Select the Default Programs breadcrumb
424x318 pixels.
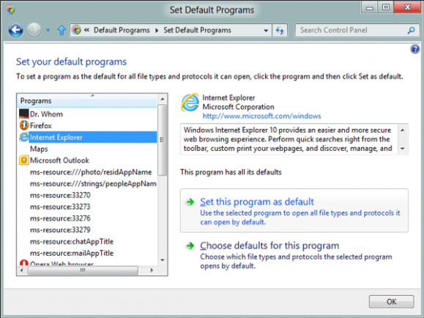122,30
